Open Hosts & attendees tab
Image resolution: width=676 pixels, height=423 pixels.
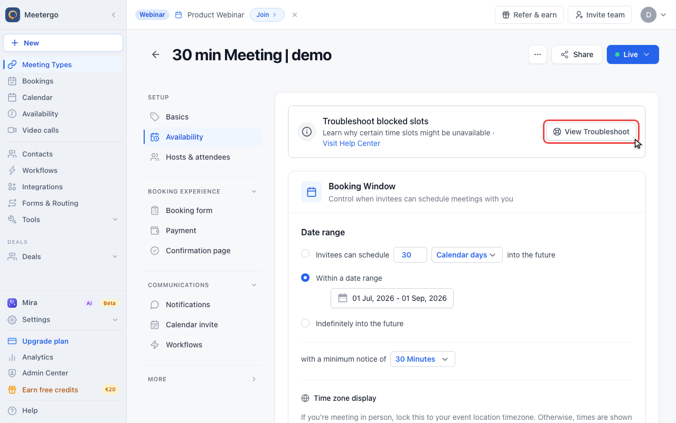(203, 157)
